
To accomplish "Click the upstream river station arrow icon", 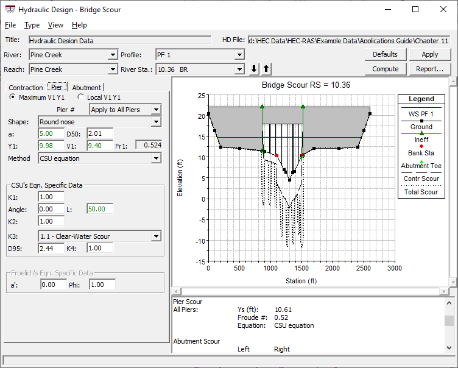I will (266, 69).
